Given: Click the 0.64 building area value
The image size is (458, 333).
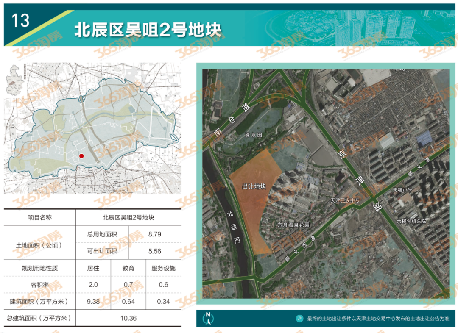Looking at the screenshot, I should (128, 302).
